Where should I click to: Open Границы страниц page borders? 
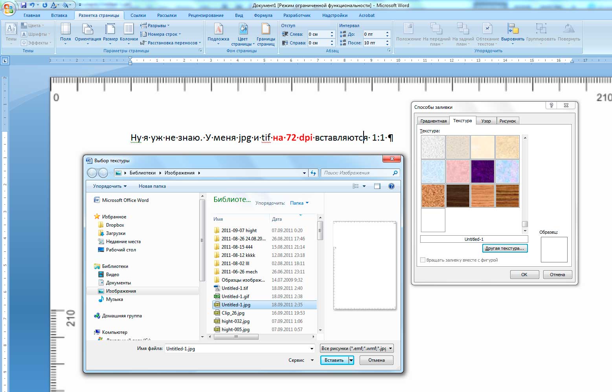coord(266,34)
